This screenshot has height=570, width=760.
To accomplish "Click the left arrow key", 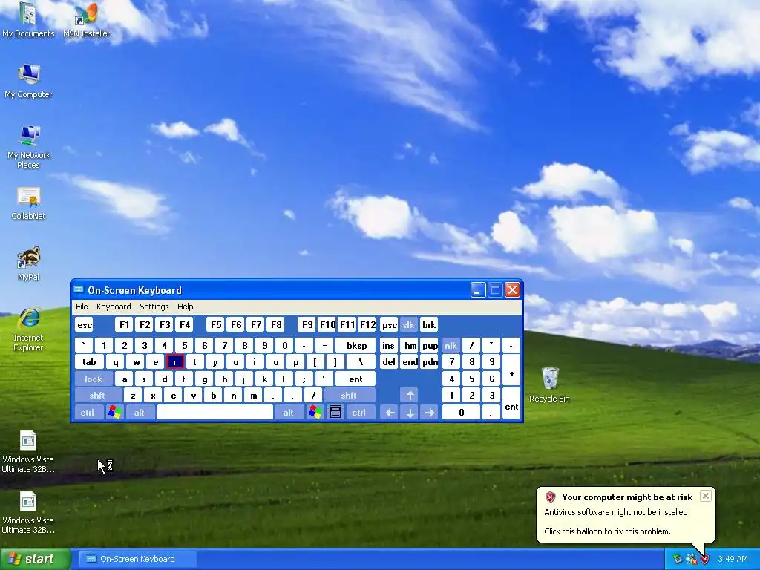I will [390, 413].
